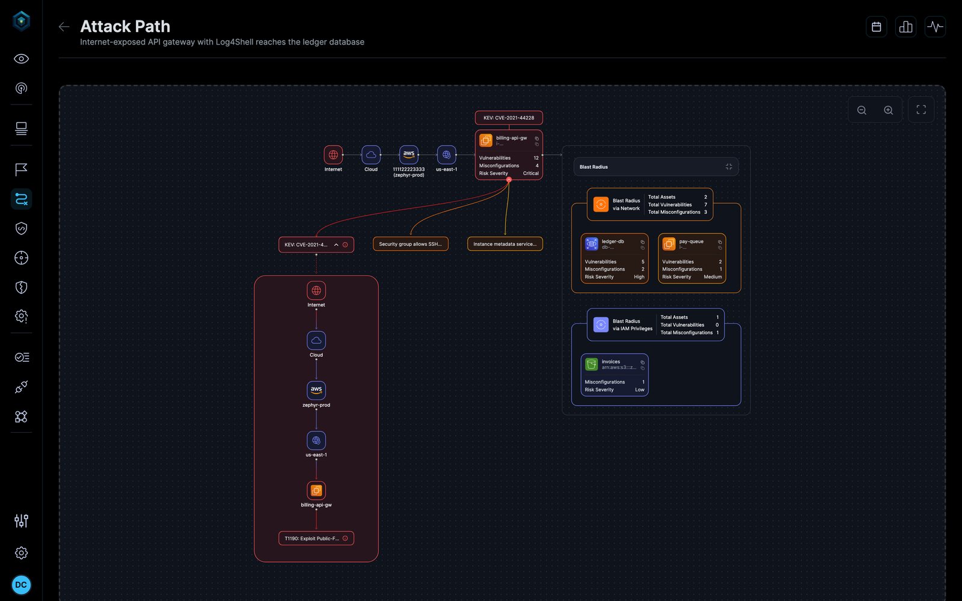Open the T1190: Exploit Public-F... technique chip
The width and height of the screenshot is (962, 601).
coord(316,538)
